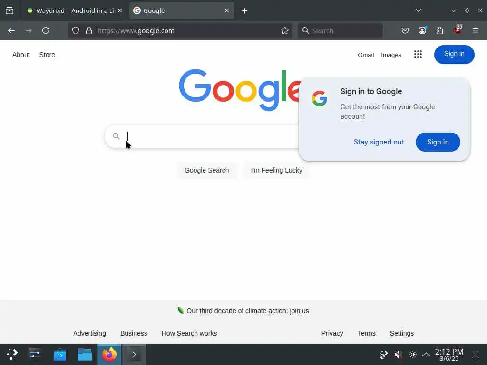
Task: Open the Pocket save icon
Action: [405, 30]
